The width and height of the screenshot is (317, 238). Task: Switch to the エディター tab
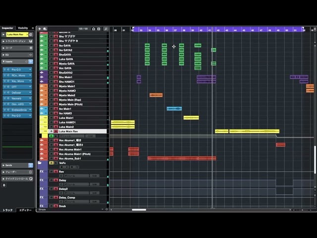pos(25,210)
